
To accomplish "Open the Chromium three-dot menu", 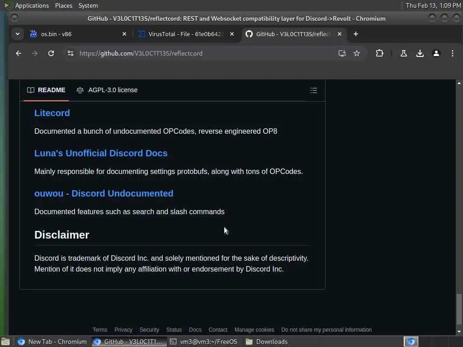I will click(x=452, y=53).
